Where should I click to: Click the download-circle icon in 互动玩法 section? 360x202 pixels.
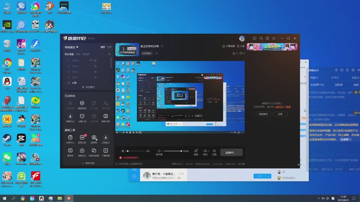(70, 116)
